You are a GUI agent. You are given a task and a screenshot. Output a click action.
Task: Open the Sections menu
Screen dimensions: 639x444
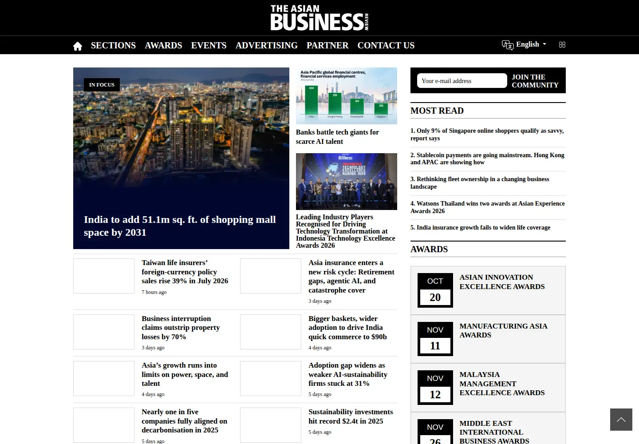pos(113,45)
